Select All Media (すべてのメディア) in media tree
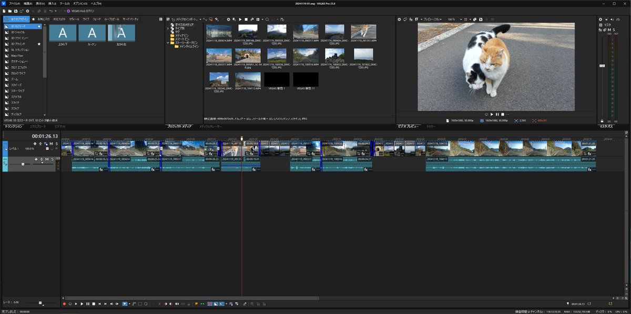The image size is (631, 314). (185, 25)
